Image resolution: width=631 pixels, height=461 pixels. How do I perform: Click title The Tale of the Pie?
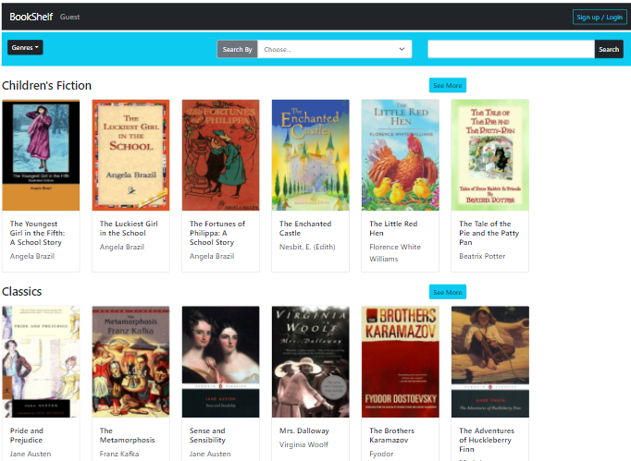point(489,233)
